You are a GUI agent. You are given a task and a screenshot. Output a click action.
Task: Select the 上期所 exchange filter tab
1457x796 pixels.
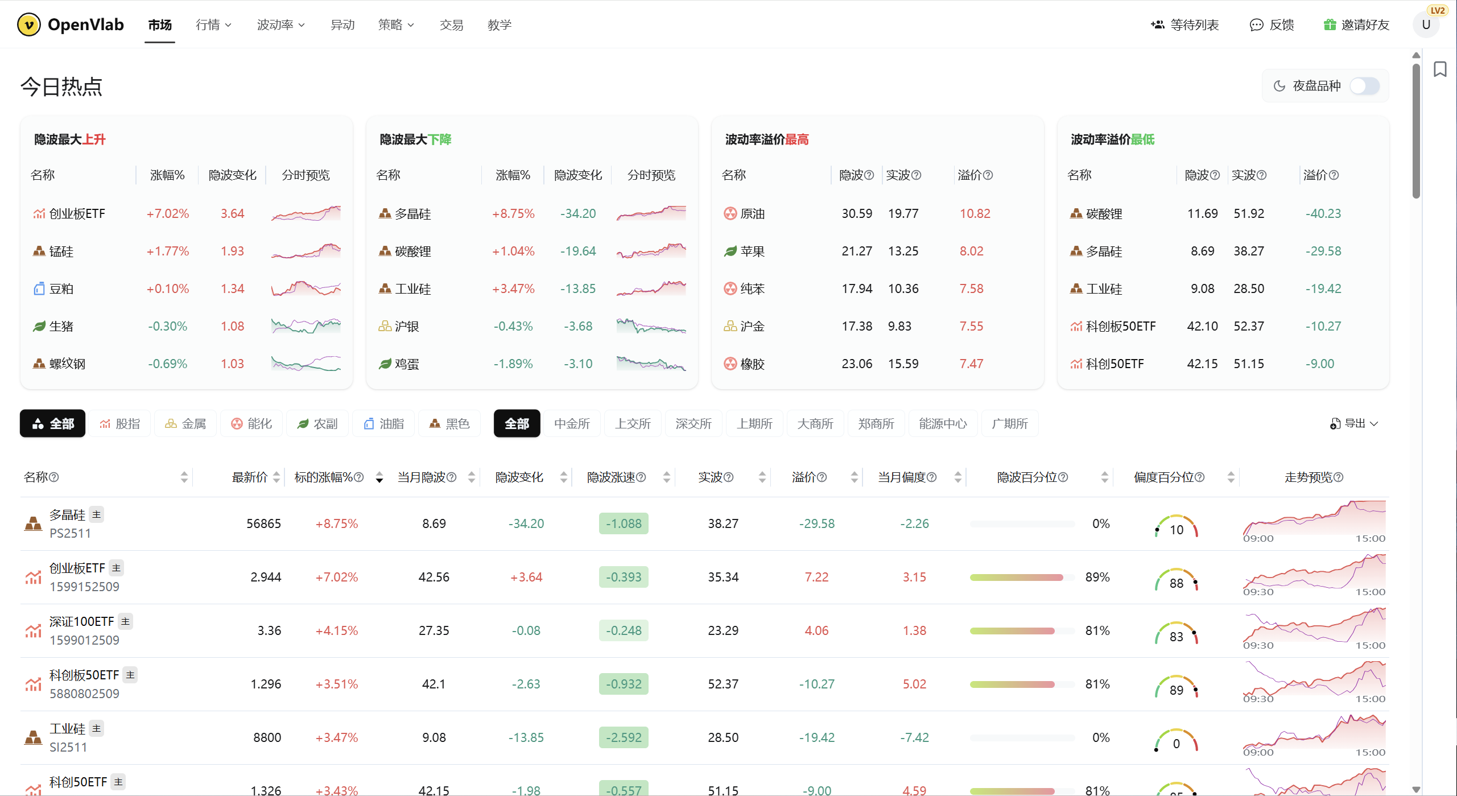(x=754, y=423)
